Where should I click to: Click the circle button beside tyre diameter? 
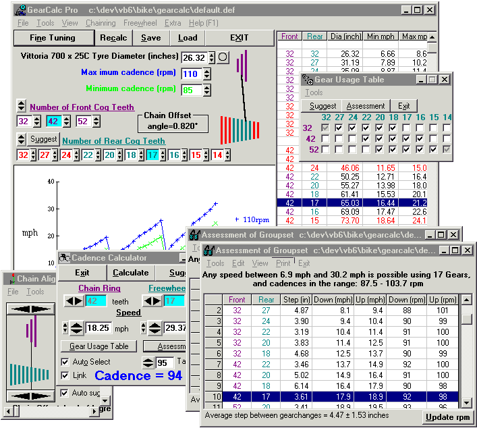[x=223, y=57]
